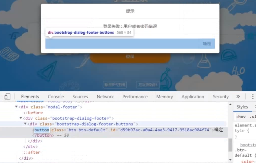Image resolution: width=256 pixels, height=163 pixels.
Task: Switch to the Network tab
Action: [105, 97]
